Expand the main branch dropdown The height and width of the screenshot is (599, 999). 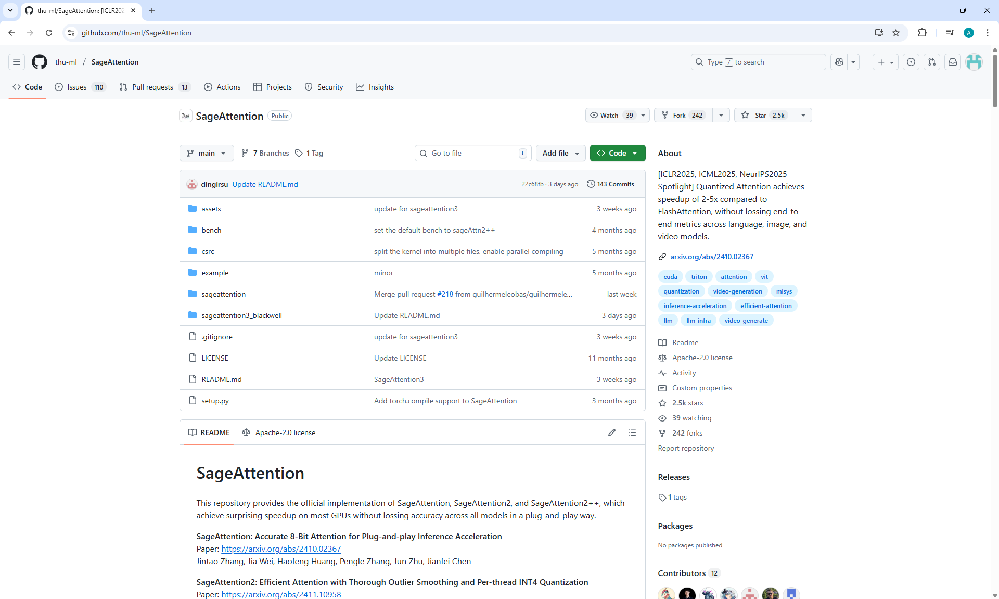(x=207, y=153)
